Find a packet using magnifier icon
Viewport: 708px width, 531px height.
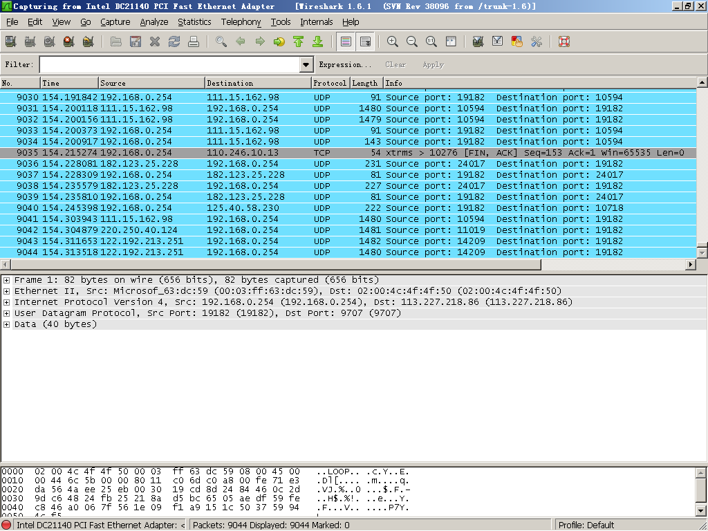(x=221, y=41)
